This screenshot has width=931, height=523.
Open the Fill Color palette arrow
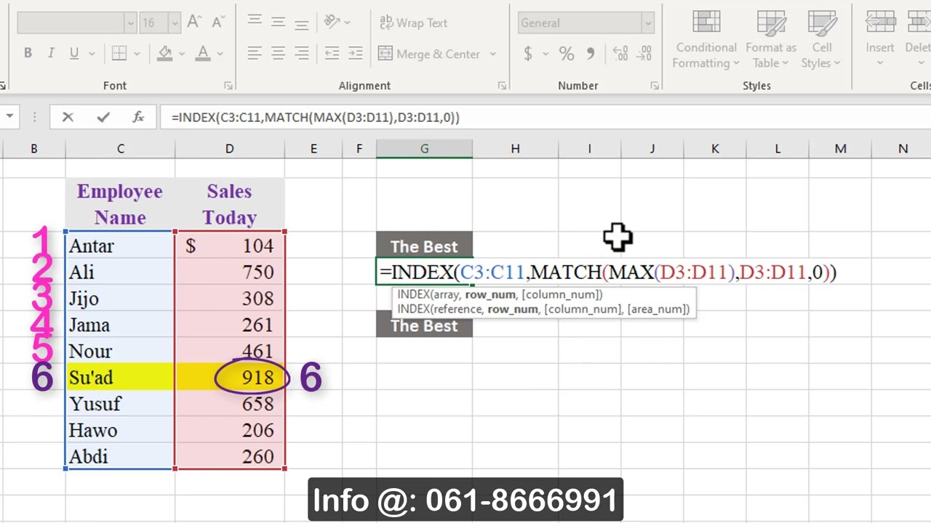(182, 54)
